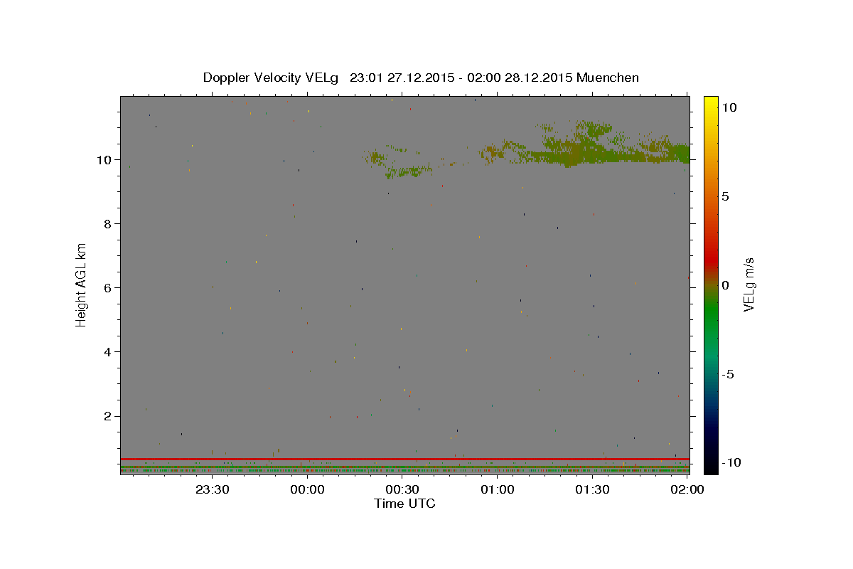Viewport: 853px width, 569px height.
Task: Click the 'VELg m/s' colorbar label
Action: point(749,285)
